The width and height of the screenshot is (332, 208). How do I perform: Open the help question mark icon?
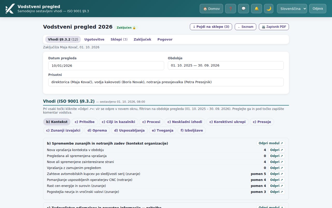231,9
